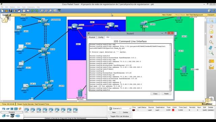Image resolution: width=216 pixels, height=122 pixels.
Task: Choose the red X Delete tool
Action: [x=211, y=37]
